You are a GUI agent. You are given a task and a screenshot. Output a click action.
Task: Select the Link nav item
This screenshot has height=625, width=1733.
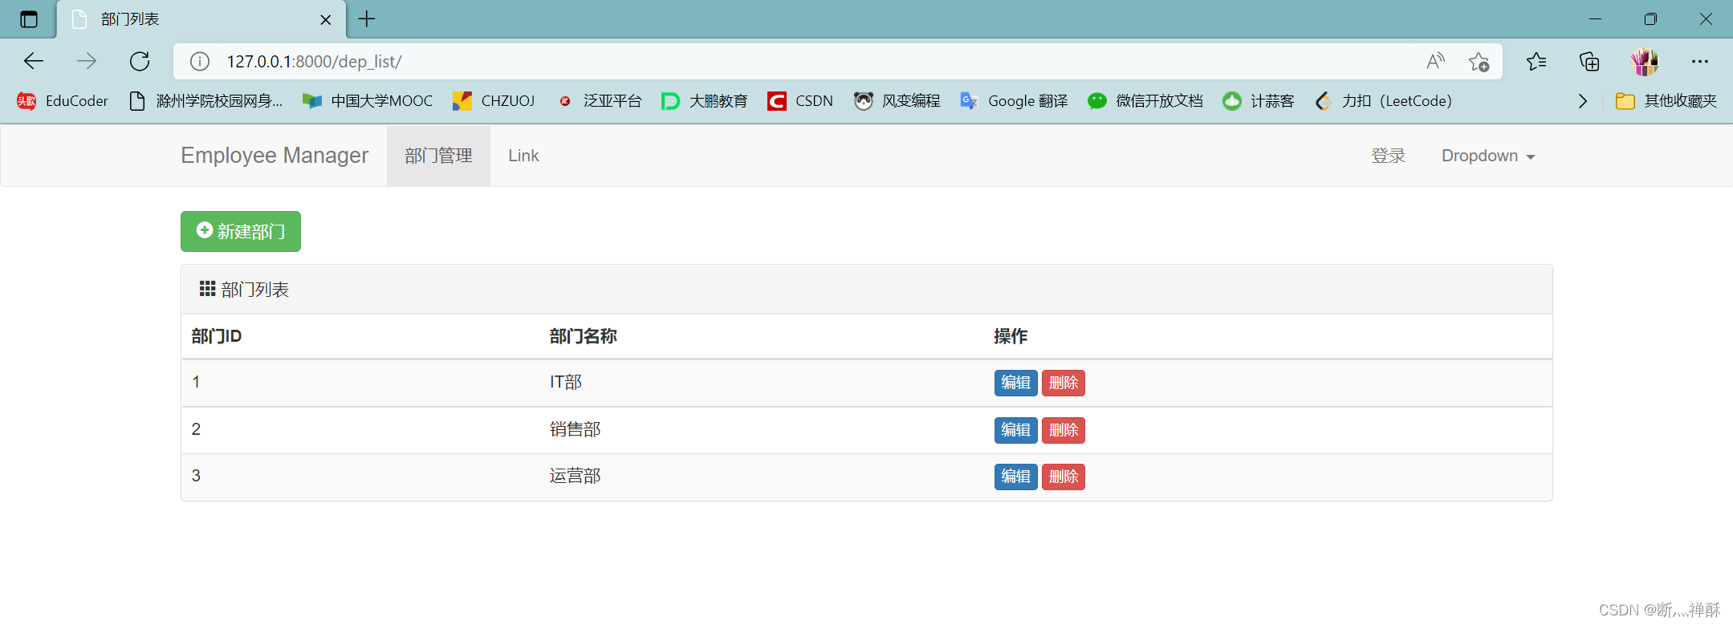point(523,156)
